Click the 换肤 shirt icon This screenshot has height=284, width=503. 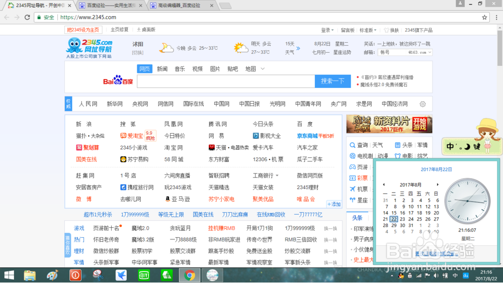tap(386, 30)
